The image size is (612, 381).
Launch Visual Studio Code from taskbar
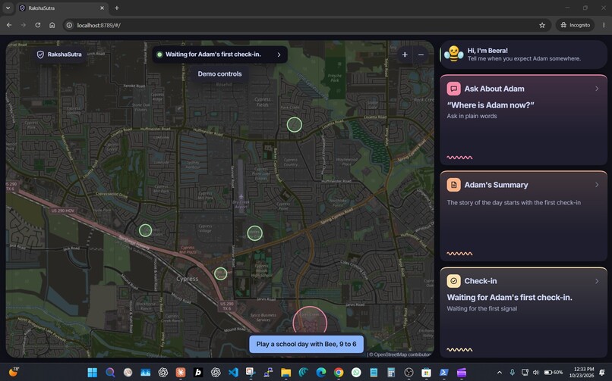click(233, 373)
